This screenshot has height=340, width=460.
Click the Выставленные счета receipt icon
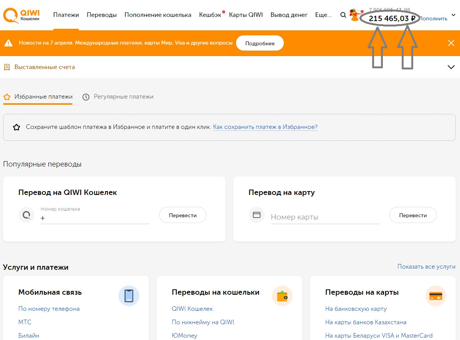pyautogui.click(x=7, y=67)
